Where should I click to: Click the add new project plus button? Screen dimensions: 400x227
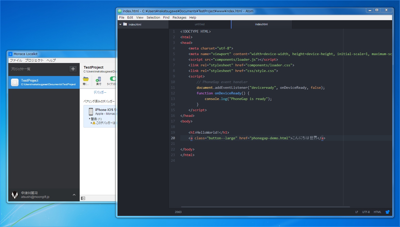[x=73, y=69]
